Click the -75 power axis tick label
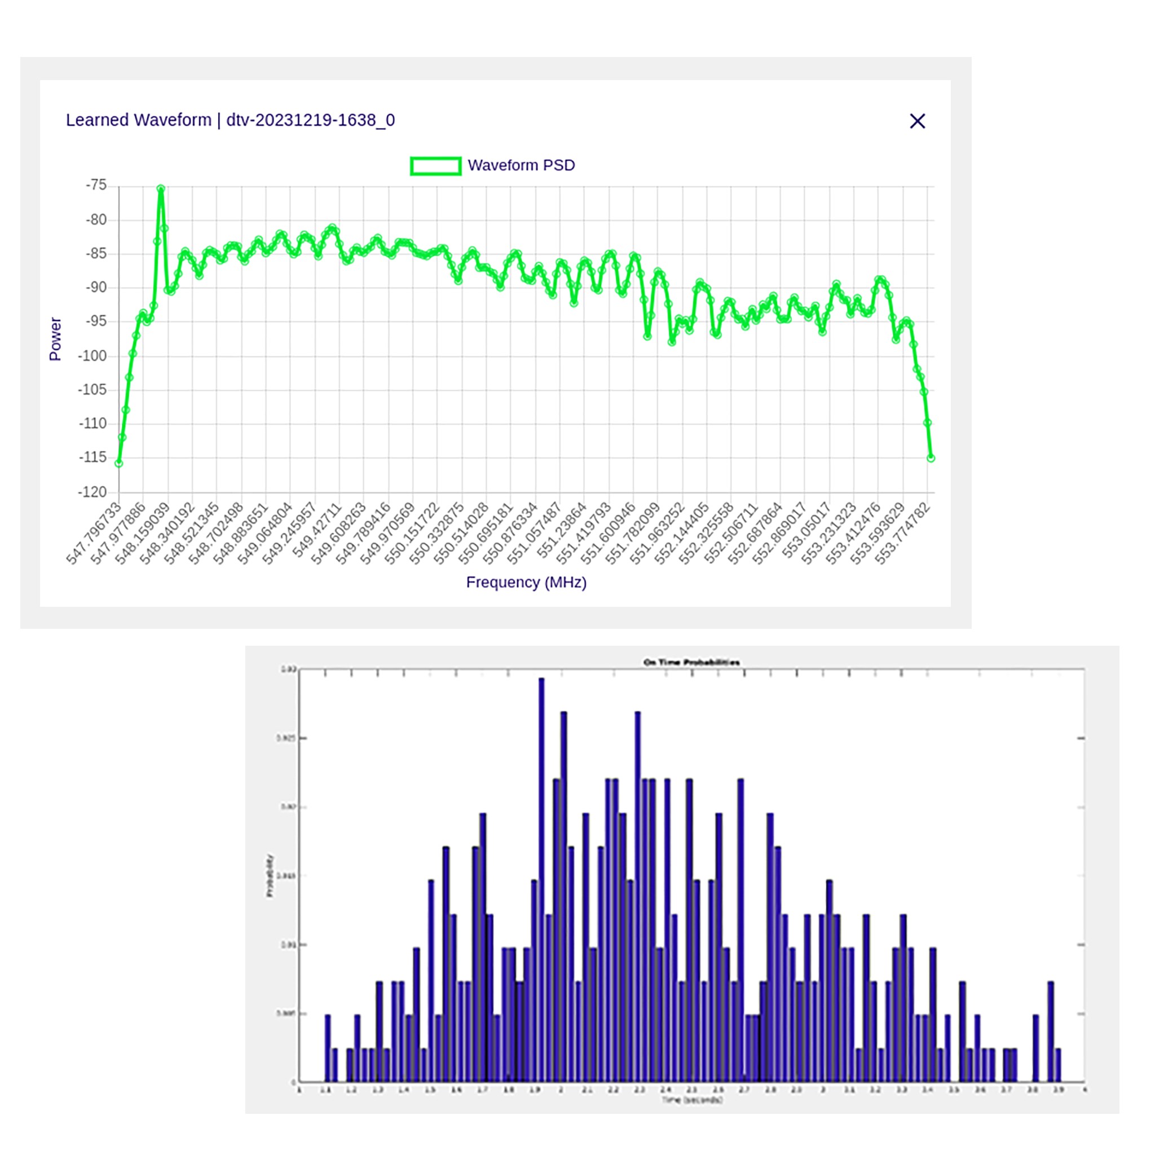Image resolution: width=1155 pixels, height=1155 pixels. pyautogui.click(x=96, y=186)
